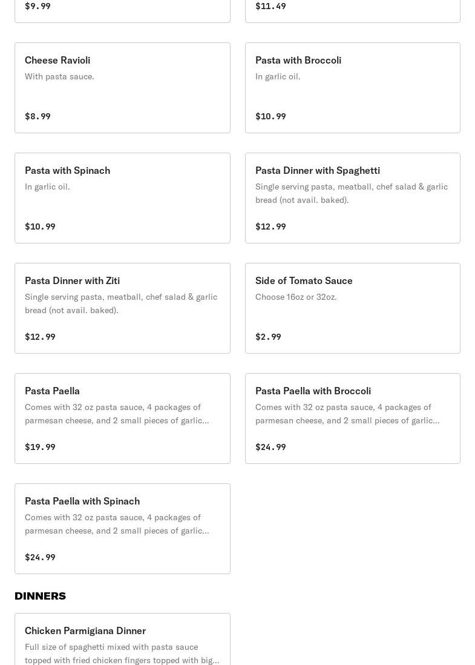The height and width of the screenshot is (665, 475).
Task: Choose Chicken Parmigiana Dinner
Action: (122, 639)
